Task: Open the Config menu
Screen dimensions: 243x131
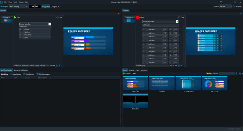Action: tap(21, 2)
